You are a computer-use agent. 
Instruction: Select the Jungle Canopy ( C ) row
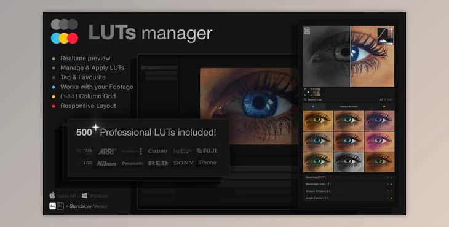[x=349, y=198]
